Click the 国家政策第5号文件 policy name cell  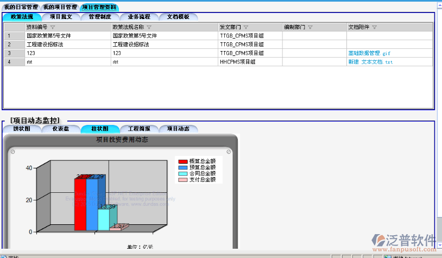(165, 35)
